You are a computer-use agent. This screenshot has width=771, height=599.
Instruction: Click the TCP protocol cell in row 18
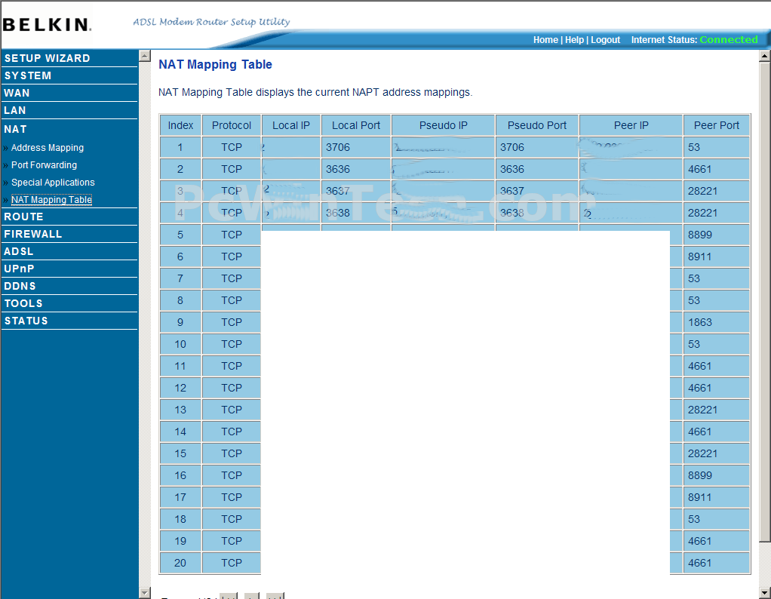[x=231, y=519]
